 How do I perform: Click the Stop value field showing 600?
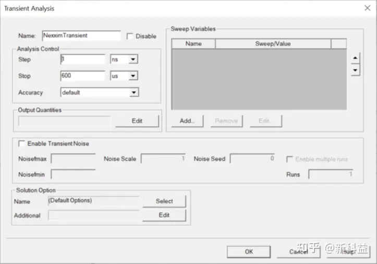point(83,76)
